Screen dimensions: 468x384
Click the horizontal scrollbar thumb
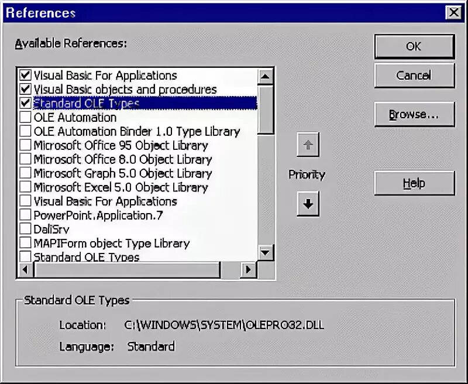pos(127,270)
